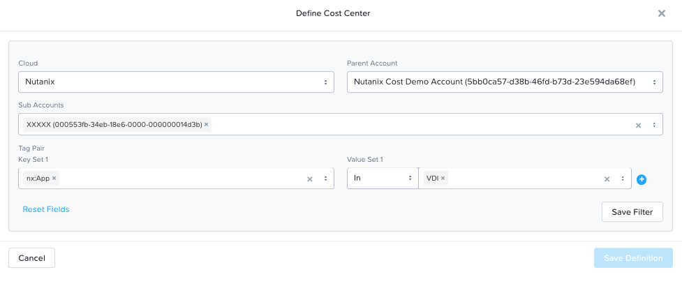
Task: Expand the Sub Accounts dropdown arrow
Action: click(x=654, y=125)
